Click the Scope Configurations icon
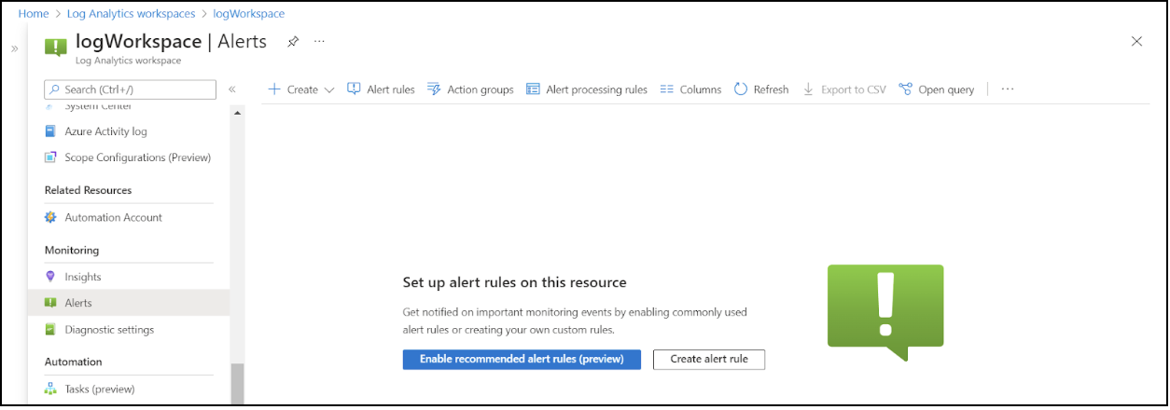 tap(51, 157)
